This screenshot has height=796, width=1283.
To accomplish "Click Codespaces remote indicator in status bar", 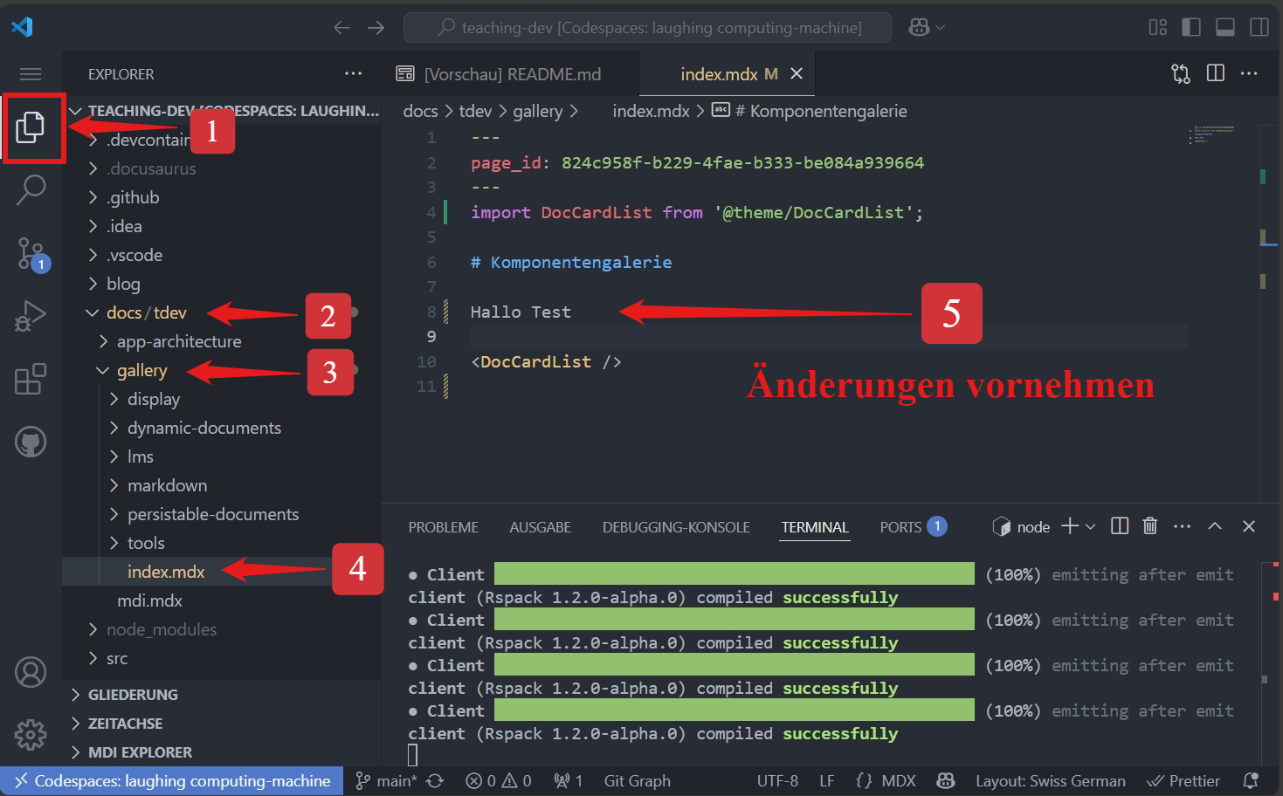I will click(x=172, y=781).
